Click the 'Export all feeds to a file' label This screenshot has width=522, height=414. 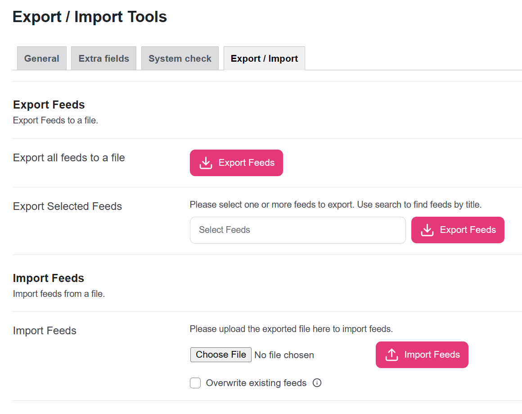click(69, 158)
